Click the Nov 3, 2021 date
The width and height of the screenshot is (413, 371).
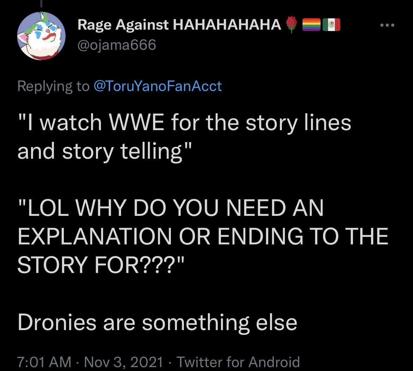124,362
